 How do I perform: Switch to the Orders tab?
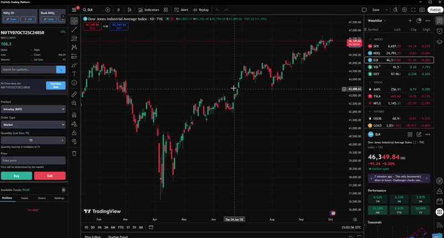(x=42, y=198)
